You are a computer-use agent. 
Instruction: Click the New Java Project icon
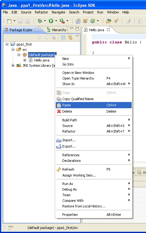point(78,21)
